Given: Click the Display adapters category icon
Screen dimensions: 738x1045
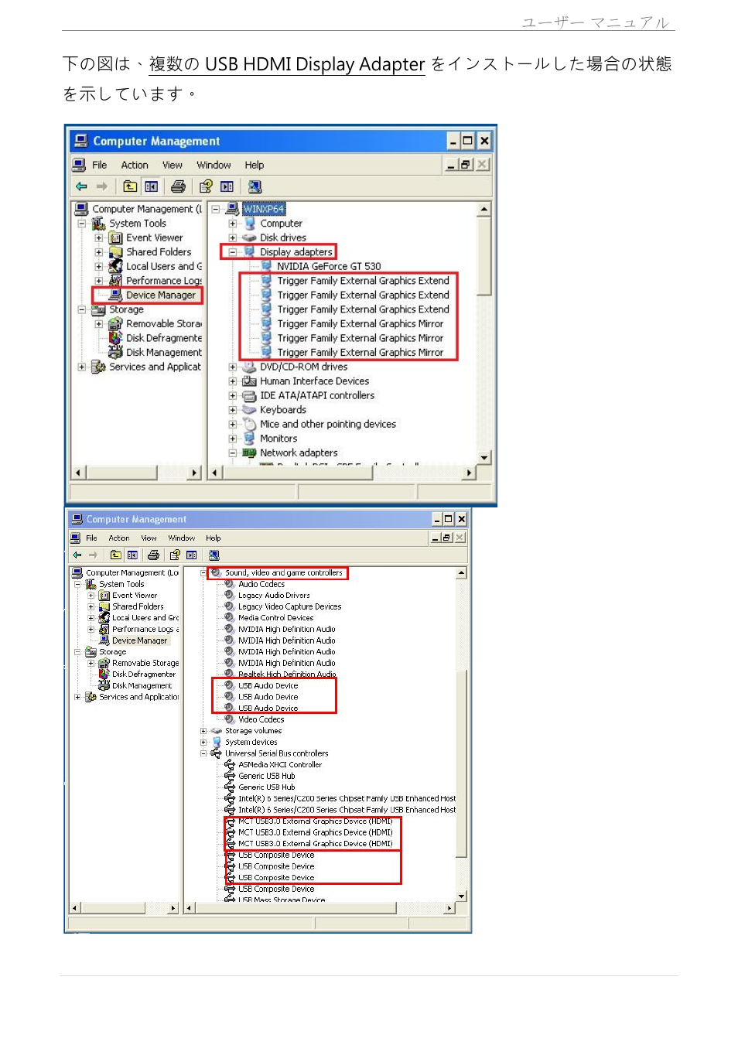Looking at the screenshot, I should [x=249, y=251].
